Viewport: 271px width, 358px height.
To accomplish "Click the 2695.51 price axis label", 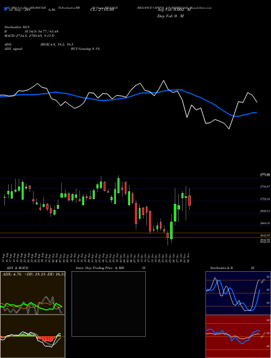I will pyautogui.click(x=265, y=211).
